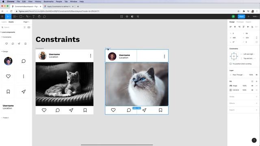Viewport: 260px width, 146px height.
Task: Click Align top icon in Design panel
Action: click(244, 27)
